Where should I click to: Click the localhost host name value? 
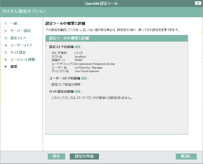80,57
